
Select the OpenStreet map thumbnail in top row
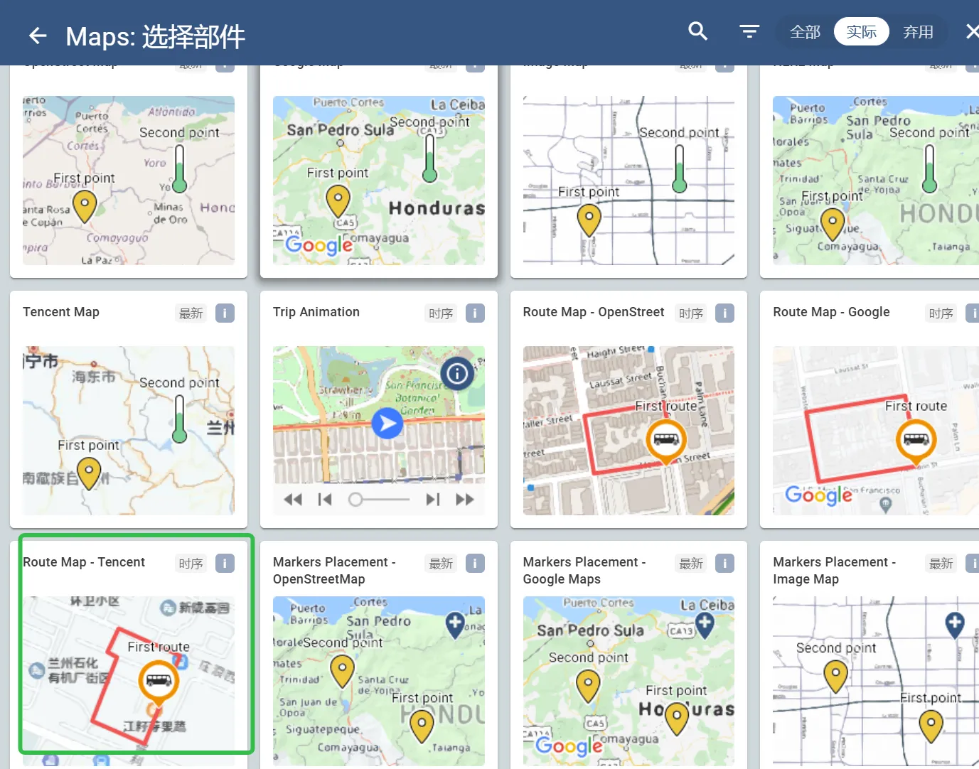[x=129, y=181]
